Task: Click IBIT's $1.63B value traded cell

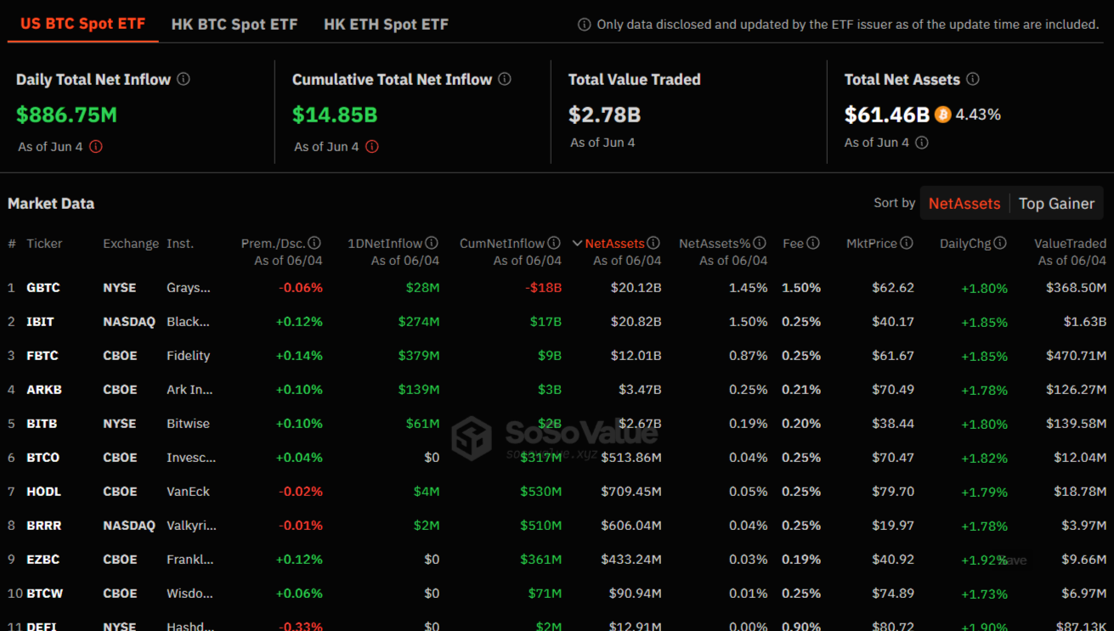Action: 1085,322
